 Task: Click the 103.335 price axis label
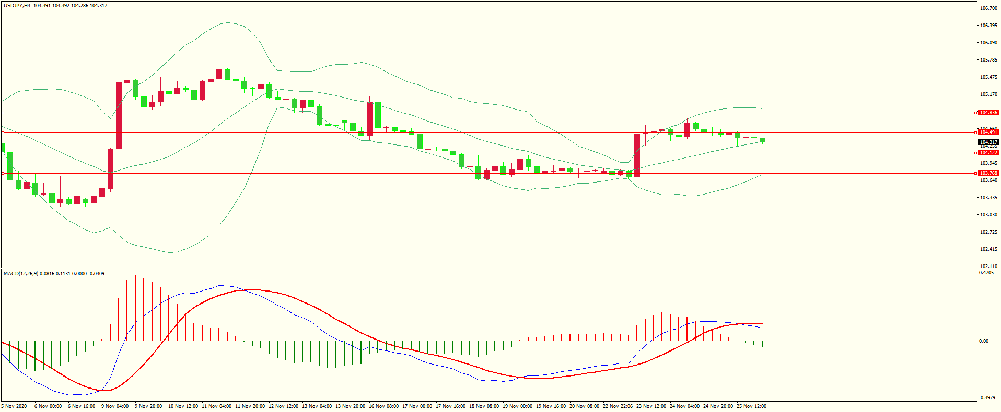point(989,198)
